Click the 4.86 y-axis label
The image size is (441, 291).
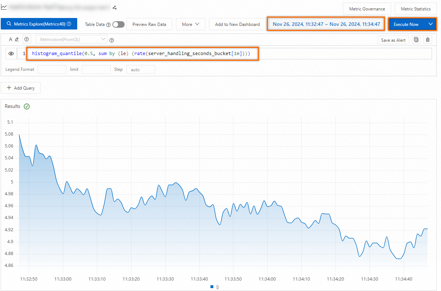point(9,265)
